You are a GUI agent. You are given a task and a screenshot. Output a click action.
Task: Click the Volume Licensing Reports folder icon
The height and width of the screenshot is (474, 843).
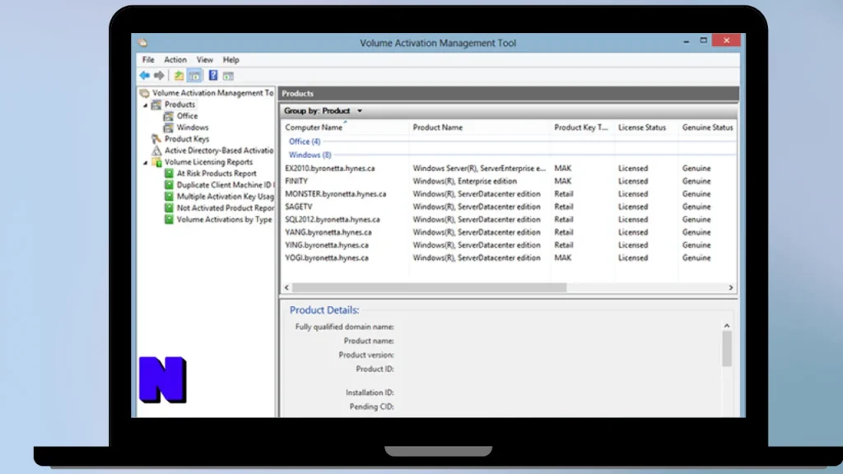(x=156, y=162)
